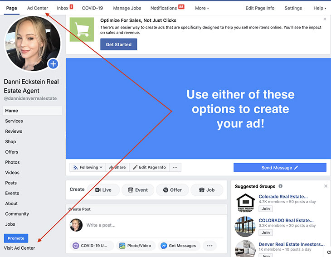Image resolution: width=331 pixels, height=257 pixels.
Task: Click the COVID-19 Update post option
Action: 92,246
